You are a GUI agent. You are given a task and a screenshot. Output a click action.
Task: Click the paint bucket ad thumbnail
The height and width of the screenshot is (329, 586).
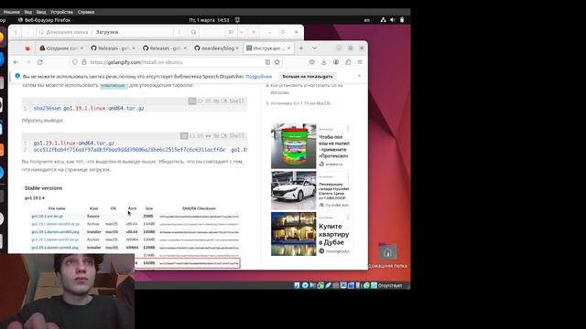(x=293, y=146)
